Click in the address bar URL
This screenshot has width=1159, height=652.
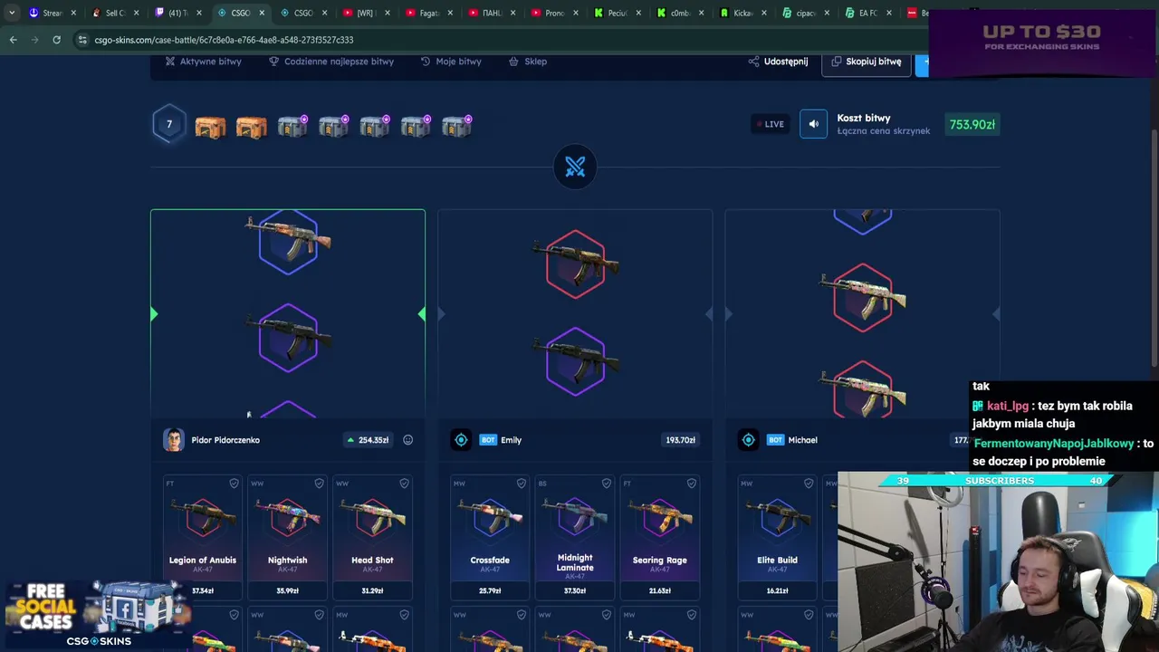click(x=225, y=40)
